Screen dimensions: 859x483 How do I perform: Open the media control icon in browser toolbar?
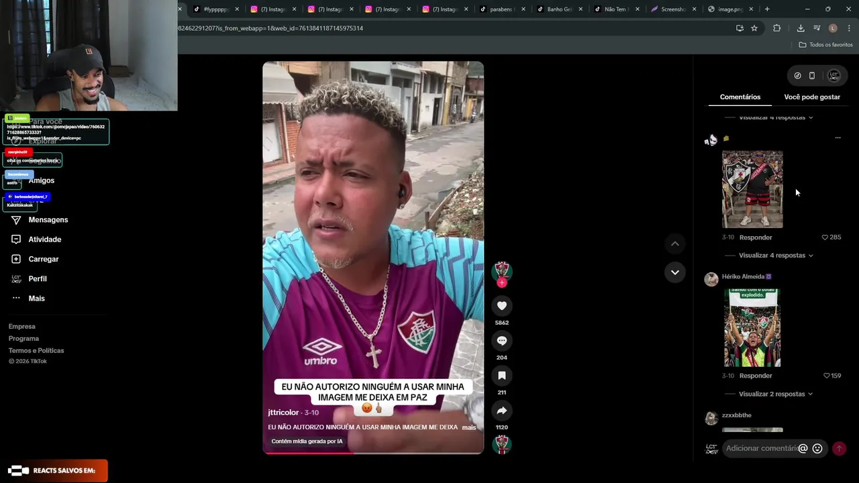(x=817, y=28)
